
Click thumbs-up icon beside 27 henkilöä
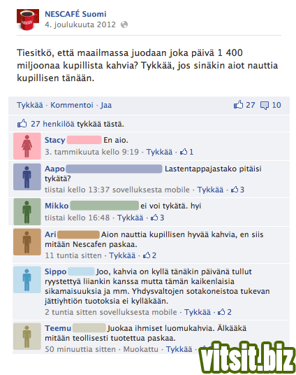tap(22, 124)
